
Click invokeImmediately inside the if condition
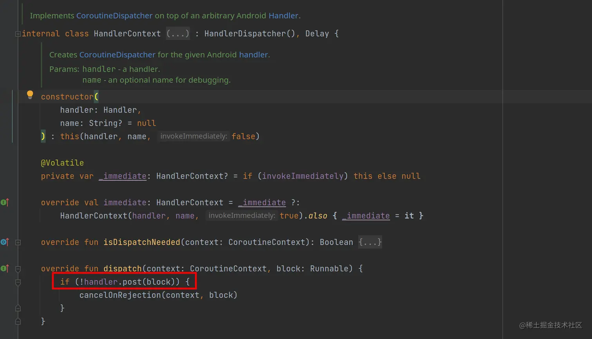(303, 176)
